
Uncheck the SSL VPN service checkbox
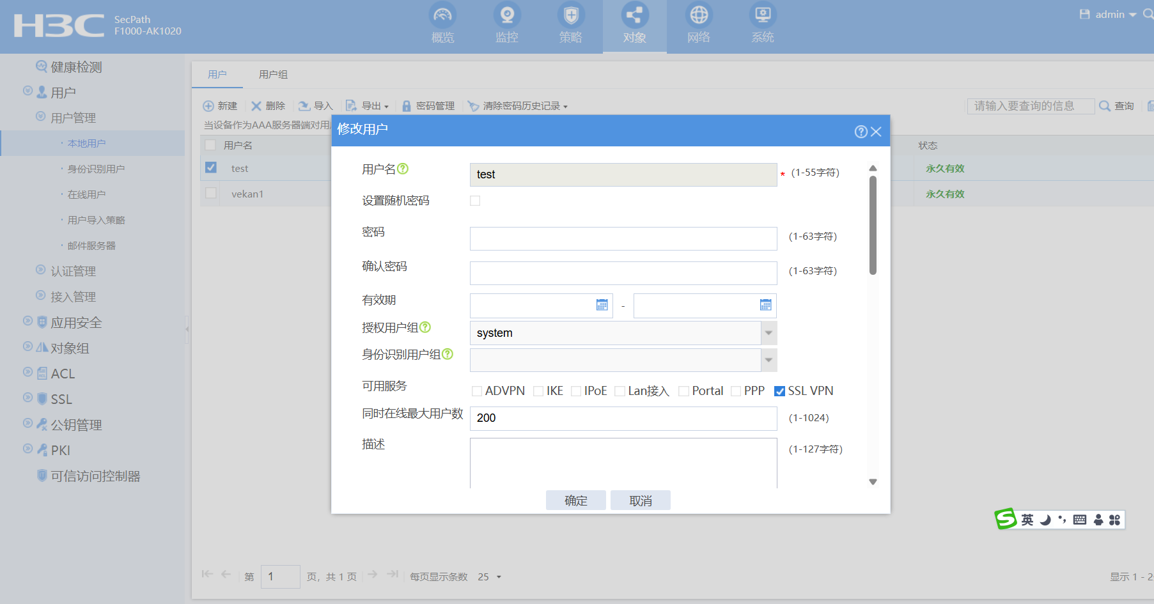coord(779,391)
